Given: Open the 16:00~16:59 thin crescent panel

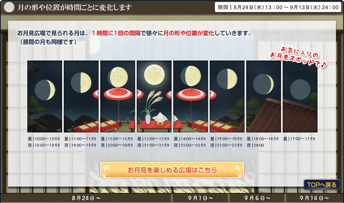Looking at the screenshot, I should point(263,96).
